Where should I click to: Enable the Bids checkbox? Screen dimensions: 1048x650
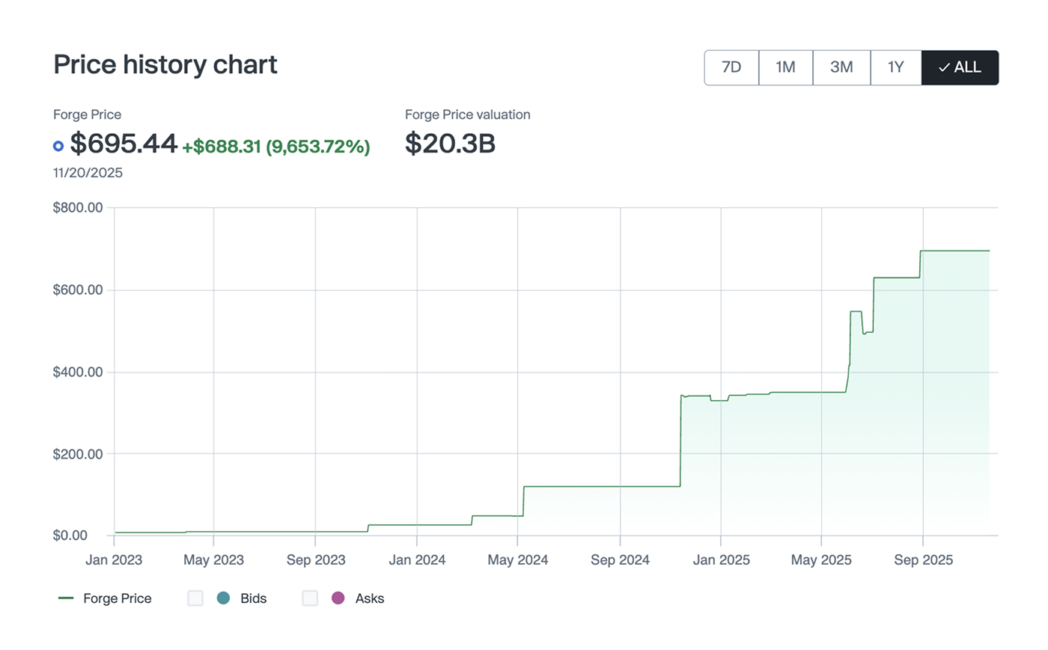(x=195, y=598)
